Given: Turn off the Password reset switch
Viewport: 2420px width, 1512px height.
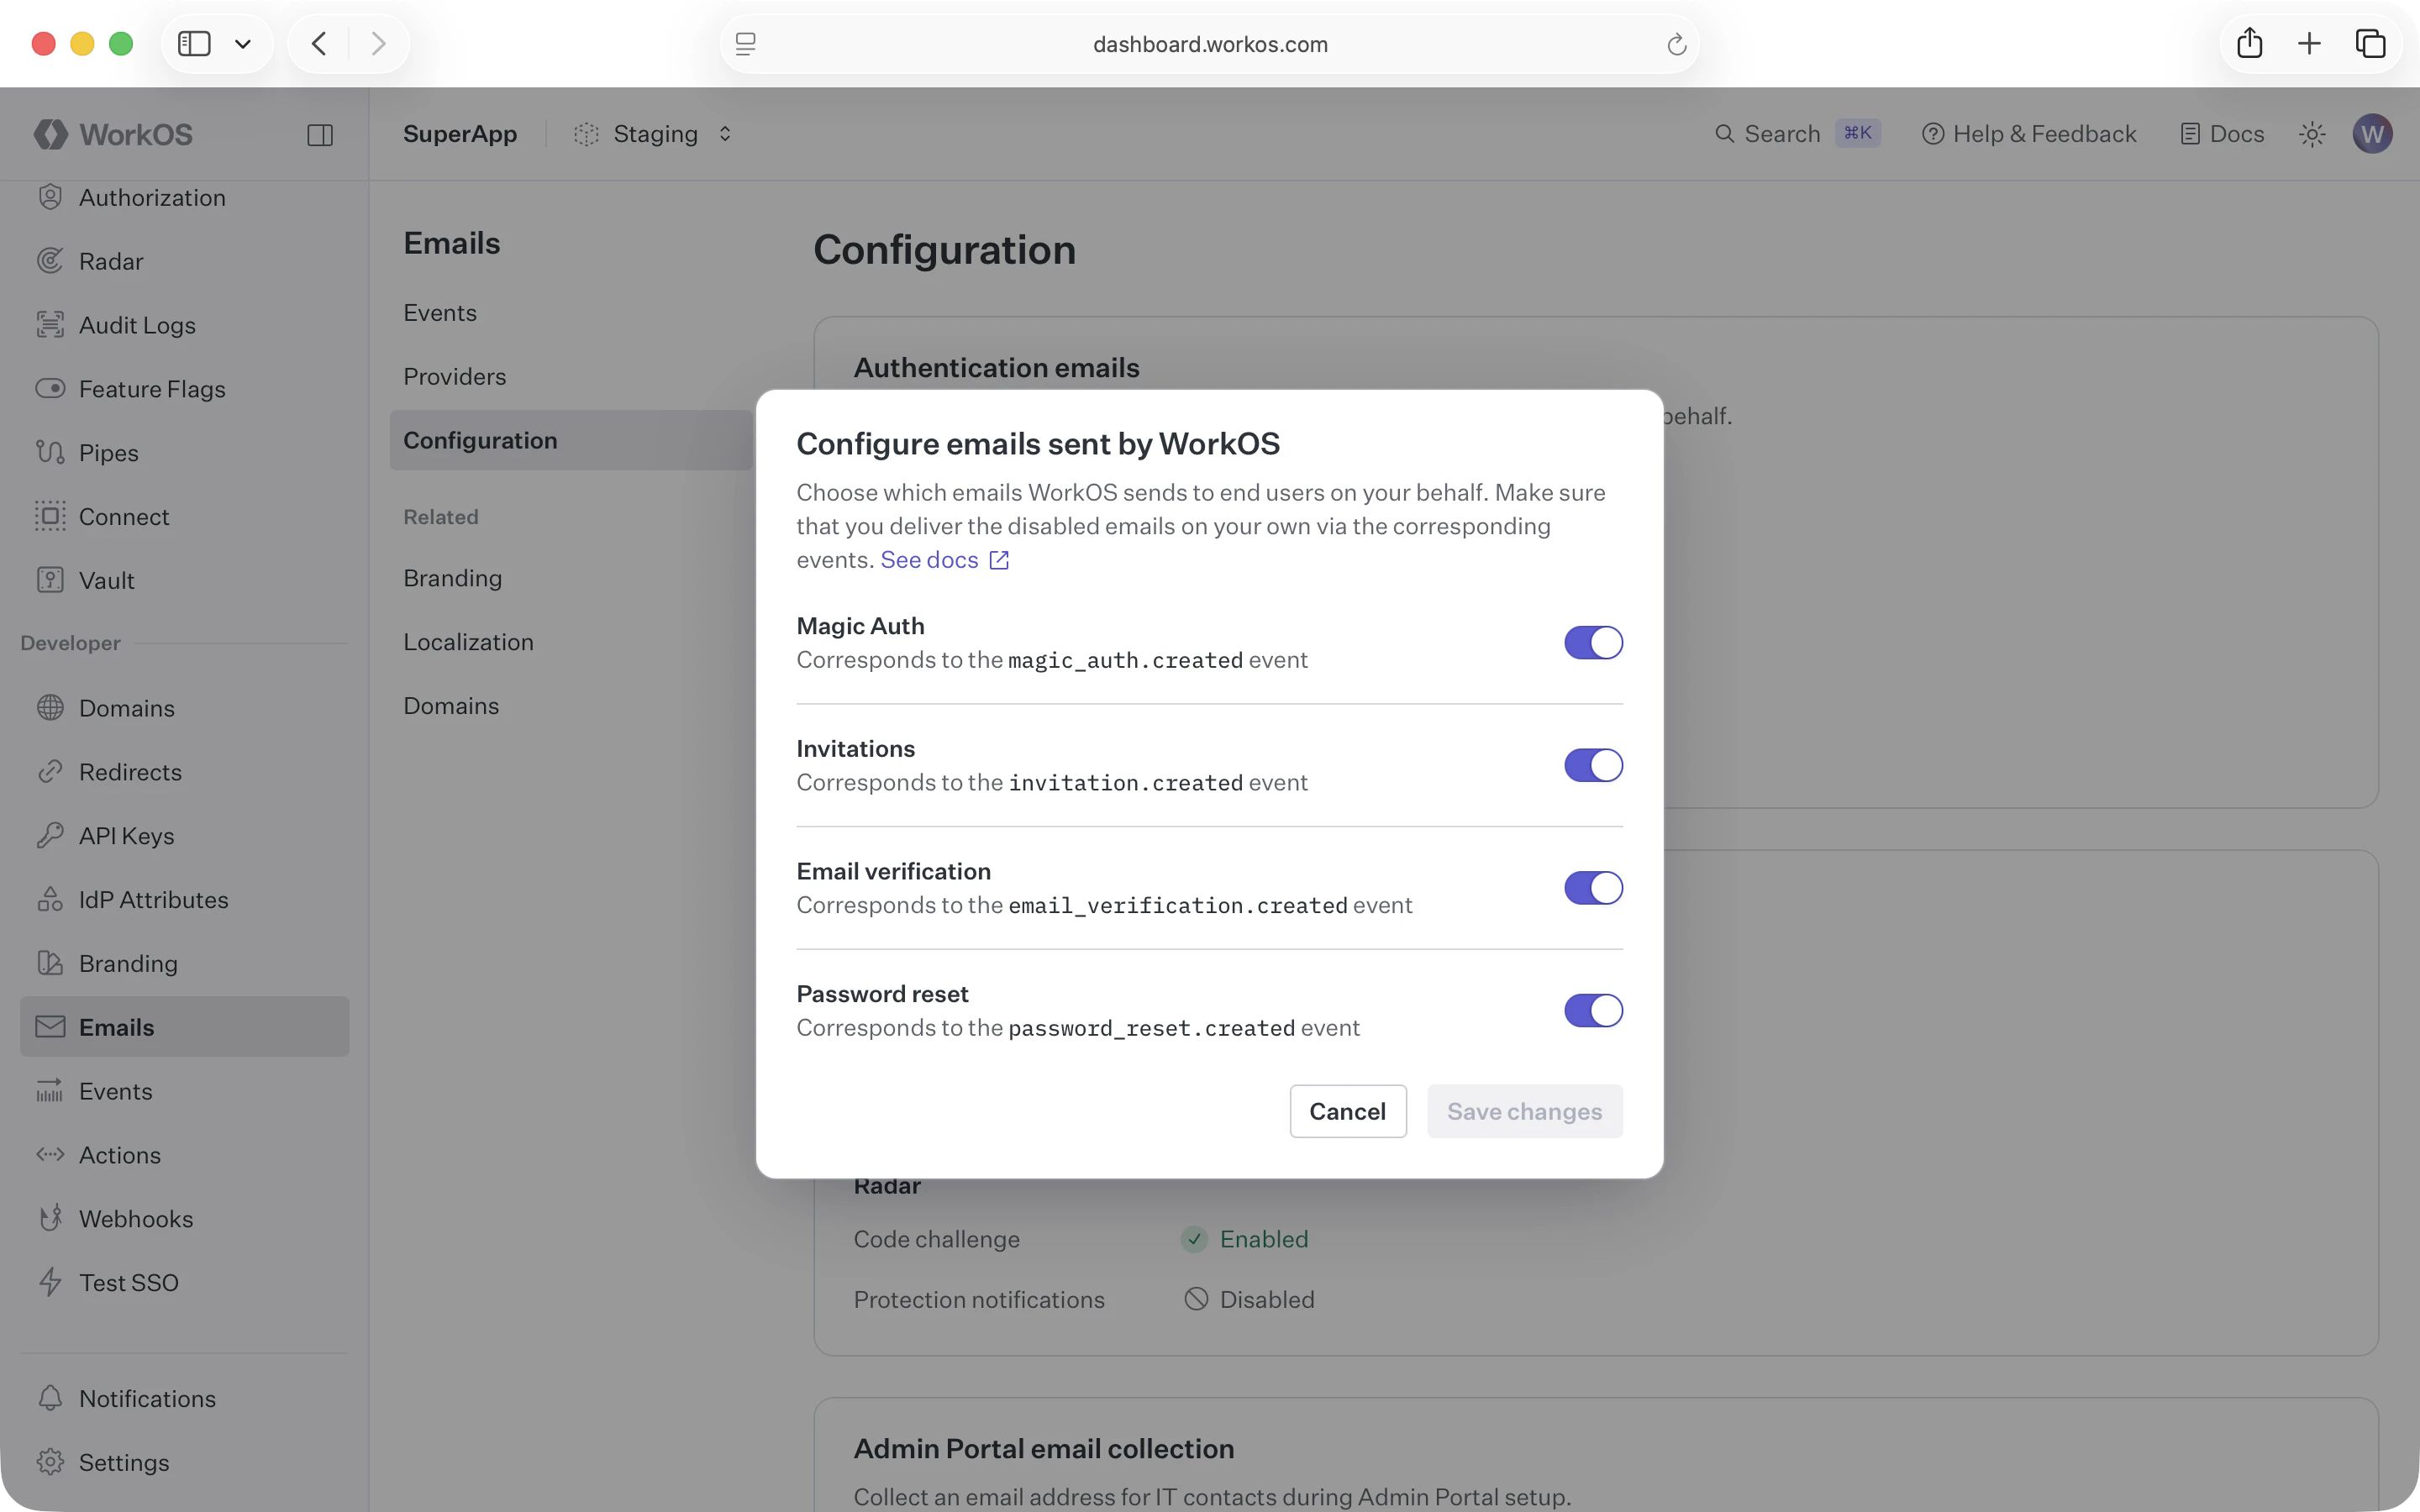Looking at the screenshot, I should tap(1593, 1010).
